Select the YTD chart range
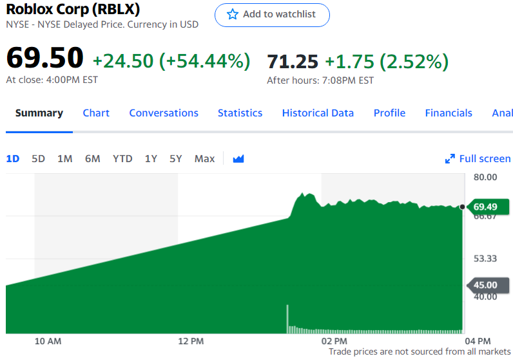This screenshot has height=361, width=513. point(122,159)
